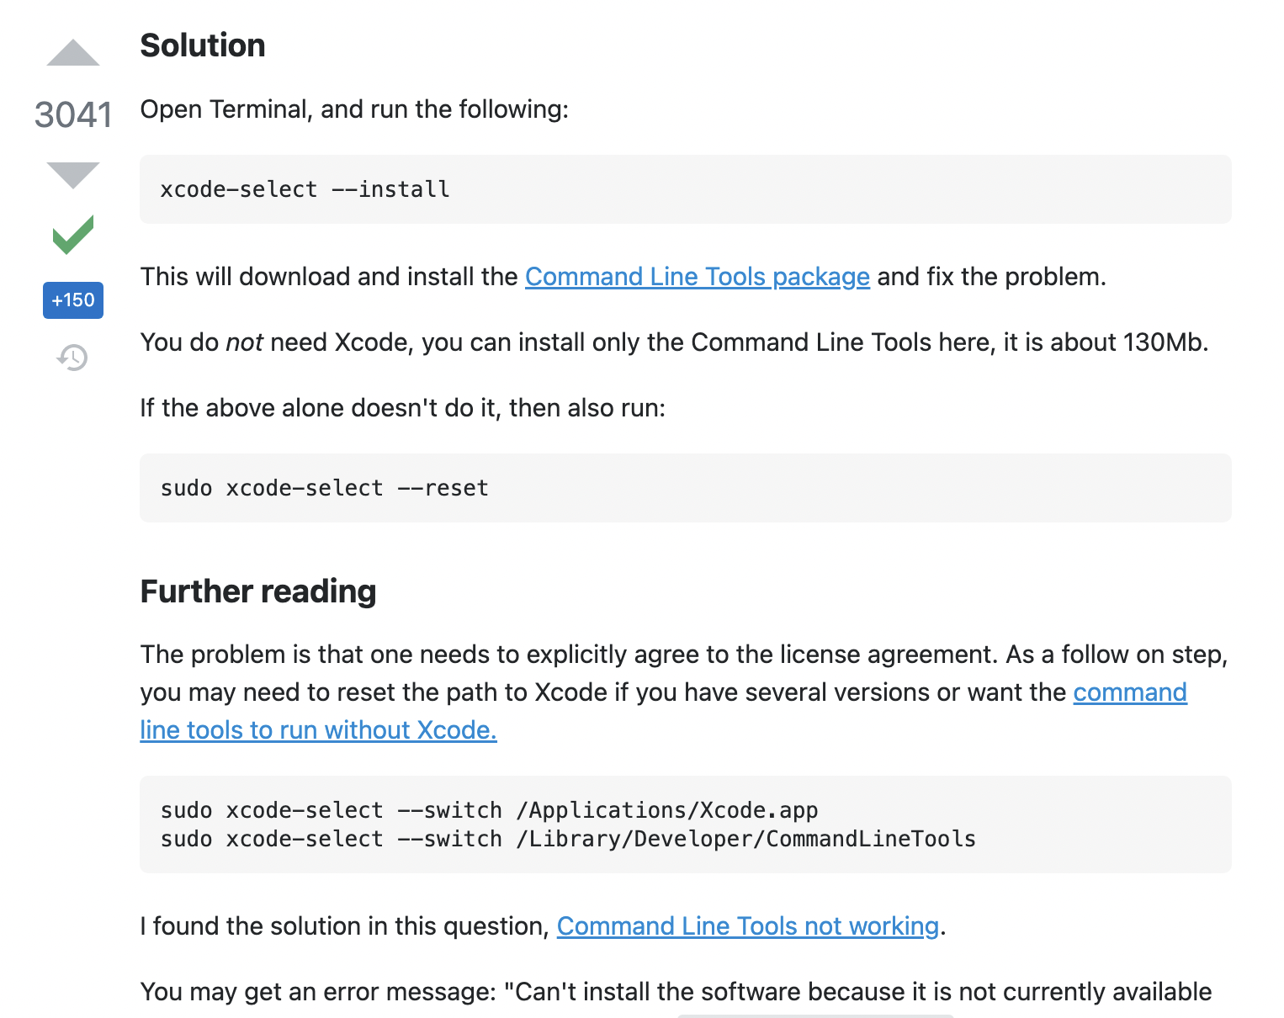Click the '/Library/Developer/CommandLineTools' code line
This screenshot has width=1284, height=1018.
(569, 839)
